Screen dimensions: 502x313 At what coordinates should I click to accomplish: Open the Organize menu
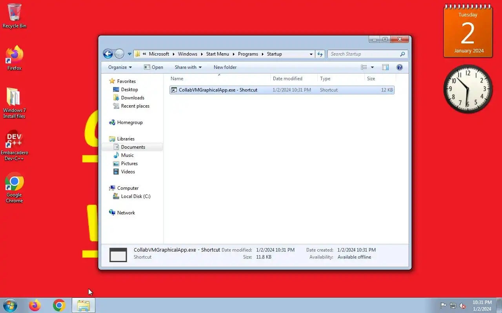point(120,67)
